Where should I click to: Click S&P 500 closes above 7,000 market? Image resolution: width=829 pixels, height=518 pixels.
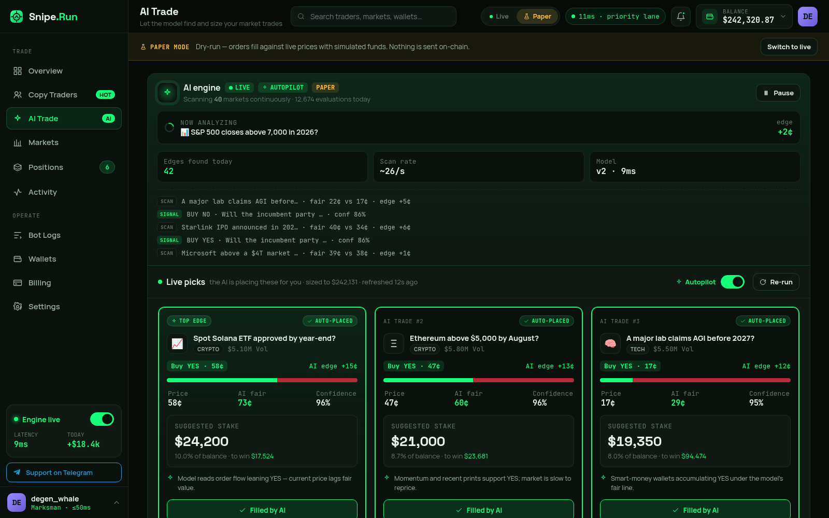click(x=249, y=132)
